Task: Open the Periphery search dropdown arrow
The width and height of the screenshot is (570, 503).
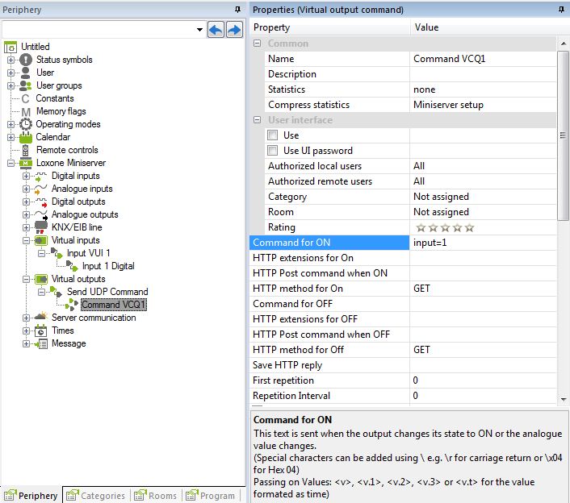Action: pos(199,29)
